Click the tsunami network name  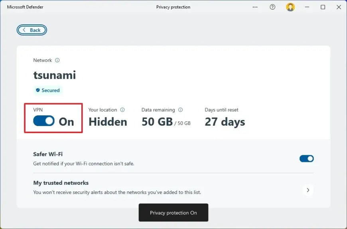[55, 75]
